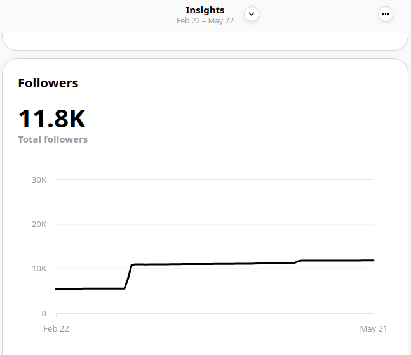The width and height of the screenshot is (411, 355).
Task: Select the Feb 22 – May 22 date range
Action: pyautogui.click(x=205, y=21)
